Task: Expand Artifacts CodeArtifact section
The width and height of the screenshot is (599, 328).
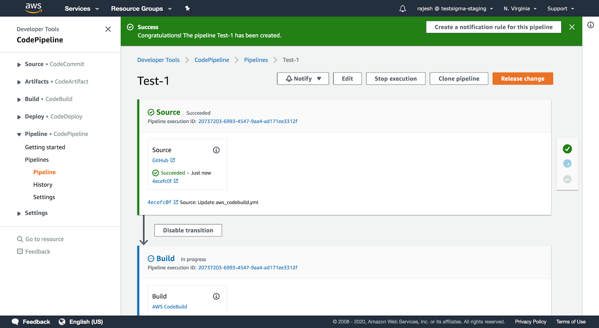Action: click(19, 82)
